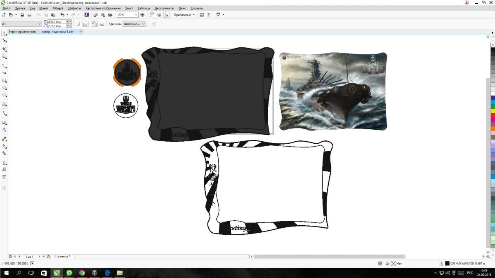The image size is (495, 278).
Task: Click the Export icon in toolbar
Action: click(x=103, y=15)
